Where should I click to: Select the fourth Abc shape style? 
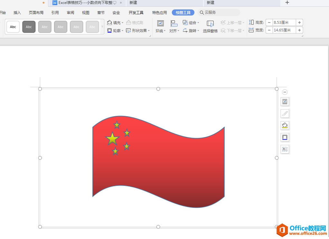click(x=61, y=27)
